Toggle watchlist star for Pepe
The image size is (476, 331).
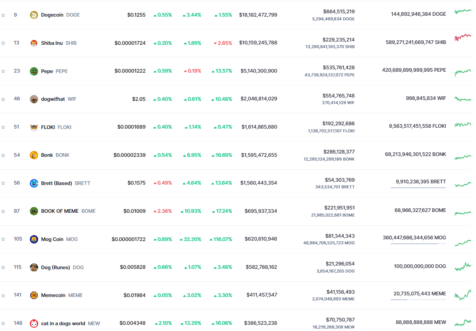3,71
